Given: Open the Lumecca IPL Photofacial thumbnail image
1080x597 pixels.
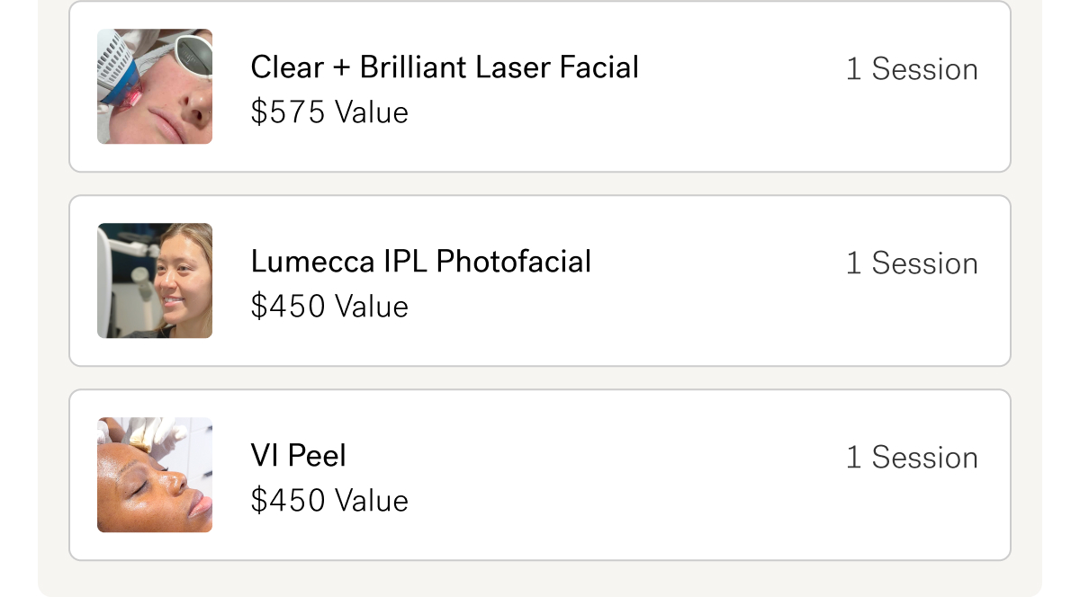Looking at the screenshot, I should 155,281.
